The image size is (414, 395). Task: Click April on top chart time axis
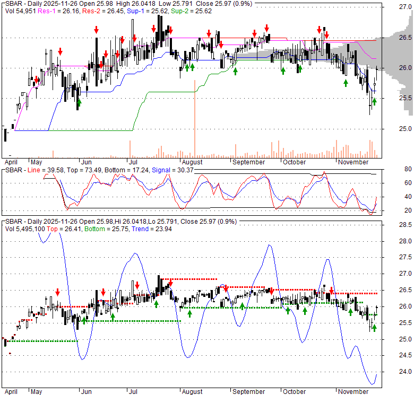point(11,162)
